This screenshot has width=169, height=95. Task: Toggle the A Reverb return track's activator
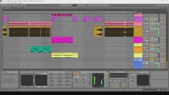tap(151, 59)
